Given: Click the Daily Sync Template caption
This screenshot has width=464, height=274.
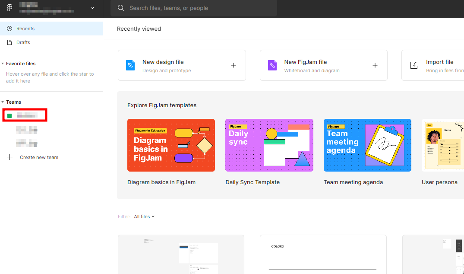Looking at the screenshot, I should click(x=253, y=182).
